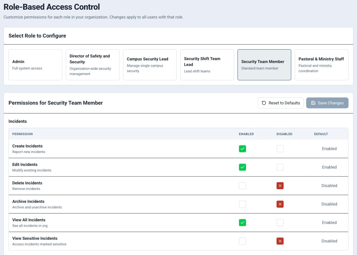357x255 pixels.
Task: Uncheck Disabled red box for Delete Incidents
Action: [x=280, y=186]
